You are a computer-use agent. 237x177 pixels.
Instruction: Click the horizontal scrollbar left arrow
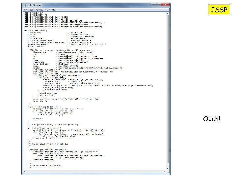(x=25, y=171)
